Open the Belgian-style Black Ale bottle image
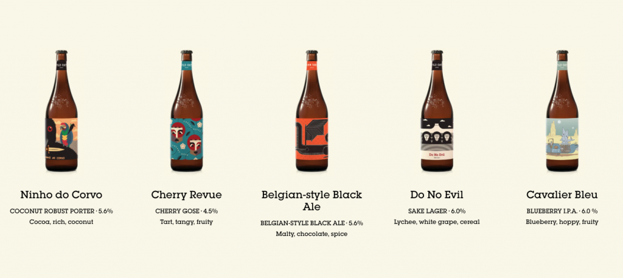623x278 pixels. [x=311, y=111]
